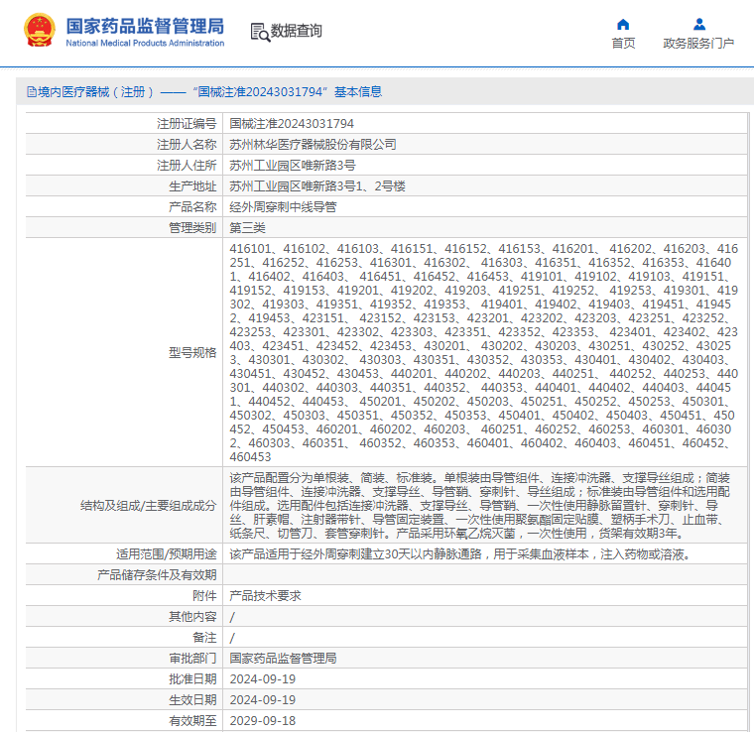Open the 数据查询 search icon

pyautogui.click(x=260, y=32)
